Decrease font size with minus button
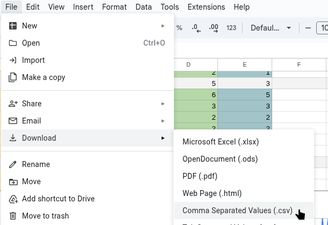Image resolution: width=328 pixels, height=225 pixels. coord(308,28)
